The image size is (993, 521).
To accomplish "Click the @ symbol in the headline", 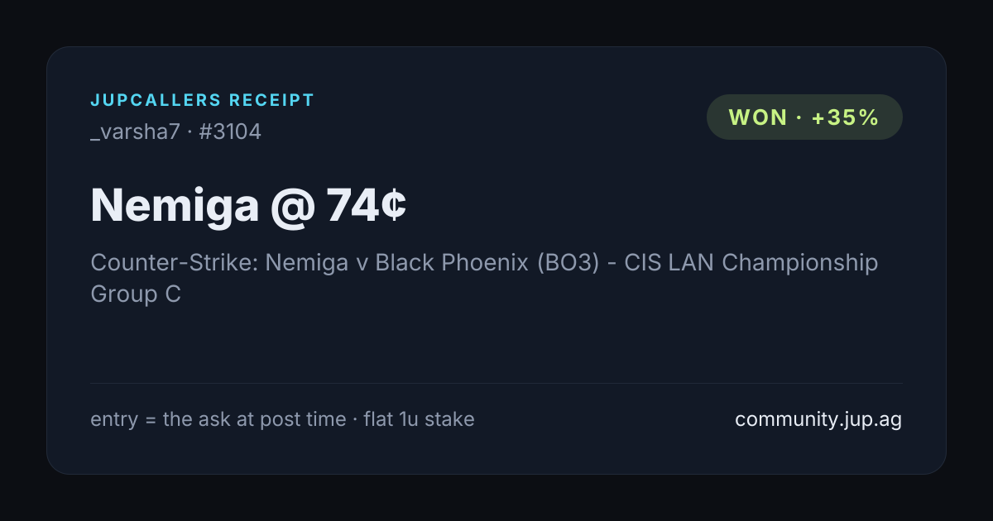I will pos(293,206).
